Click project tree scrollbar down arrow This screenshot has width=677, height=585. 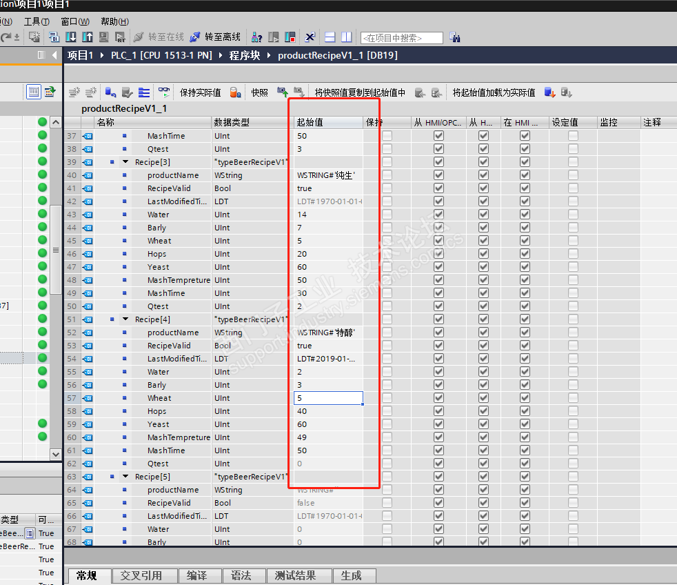(56, 454)
